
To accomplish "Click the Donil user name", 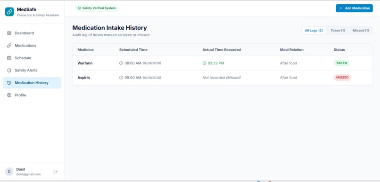I will [21, 169].
